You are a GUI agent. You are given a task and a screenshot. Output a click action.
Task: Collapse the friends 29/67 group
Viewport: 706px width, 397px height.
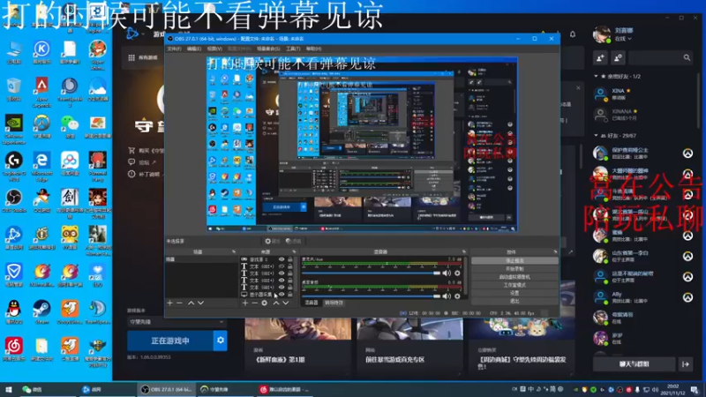pos(597,136)
